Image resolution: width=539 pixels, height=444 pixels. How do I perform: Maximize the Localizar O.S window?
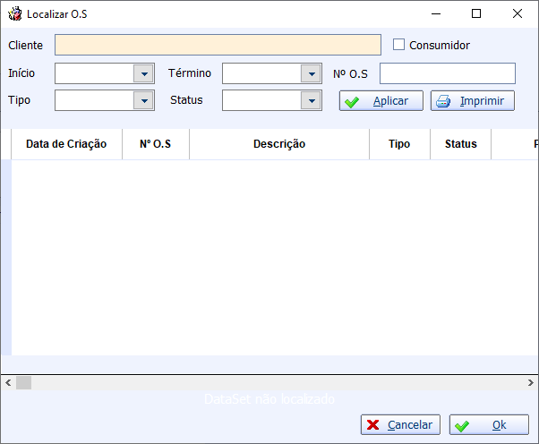(476, 13)
